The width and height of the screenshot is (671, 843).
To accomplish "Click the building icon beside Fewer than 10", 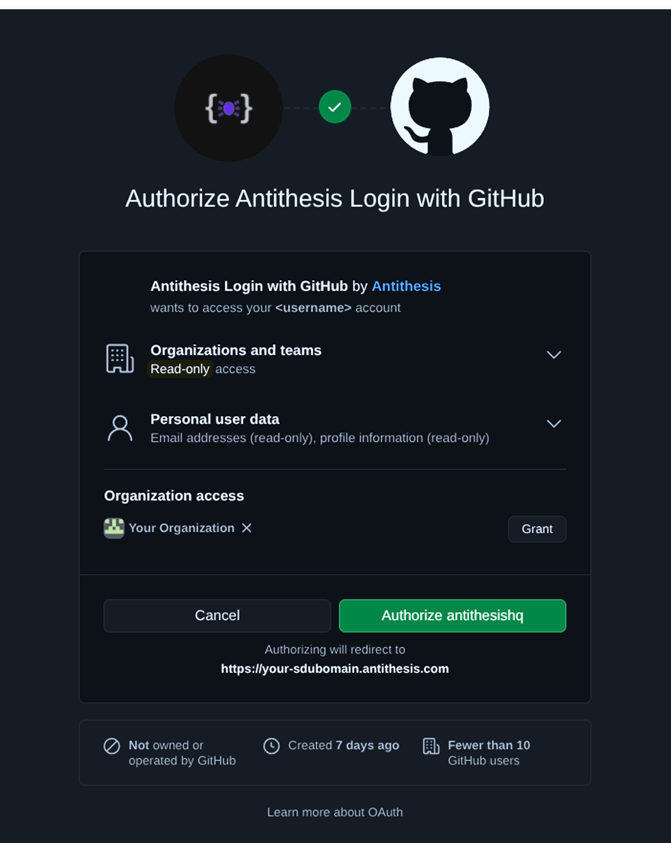I will click(431, 746).
